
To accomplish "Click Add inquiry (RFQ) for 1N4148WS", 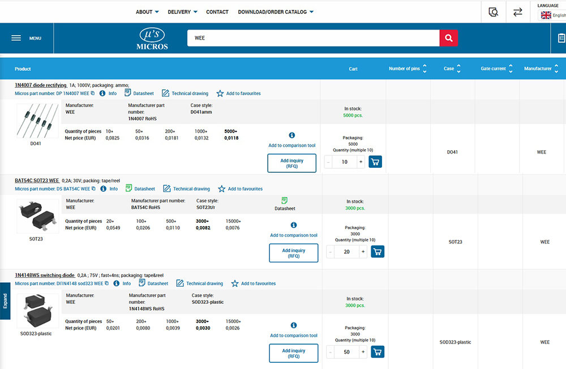I will [x=294, y=353].
